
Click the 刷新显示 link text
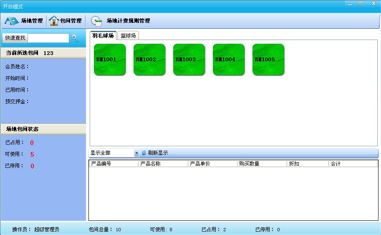coord(158,153)
